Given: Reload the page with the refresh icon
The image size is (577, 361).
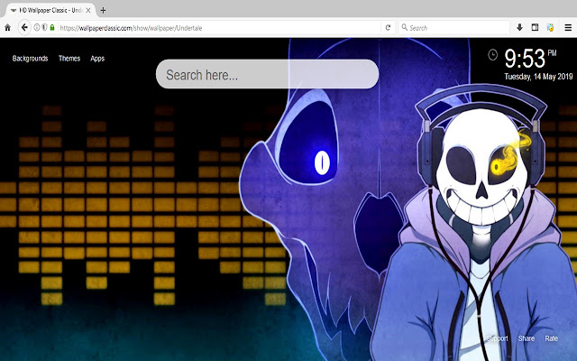Looking at the screenshot, I should [x=388, y=28].
